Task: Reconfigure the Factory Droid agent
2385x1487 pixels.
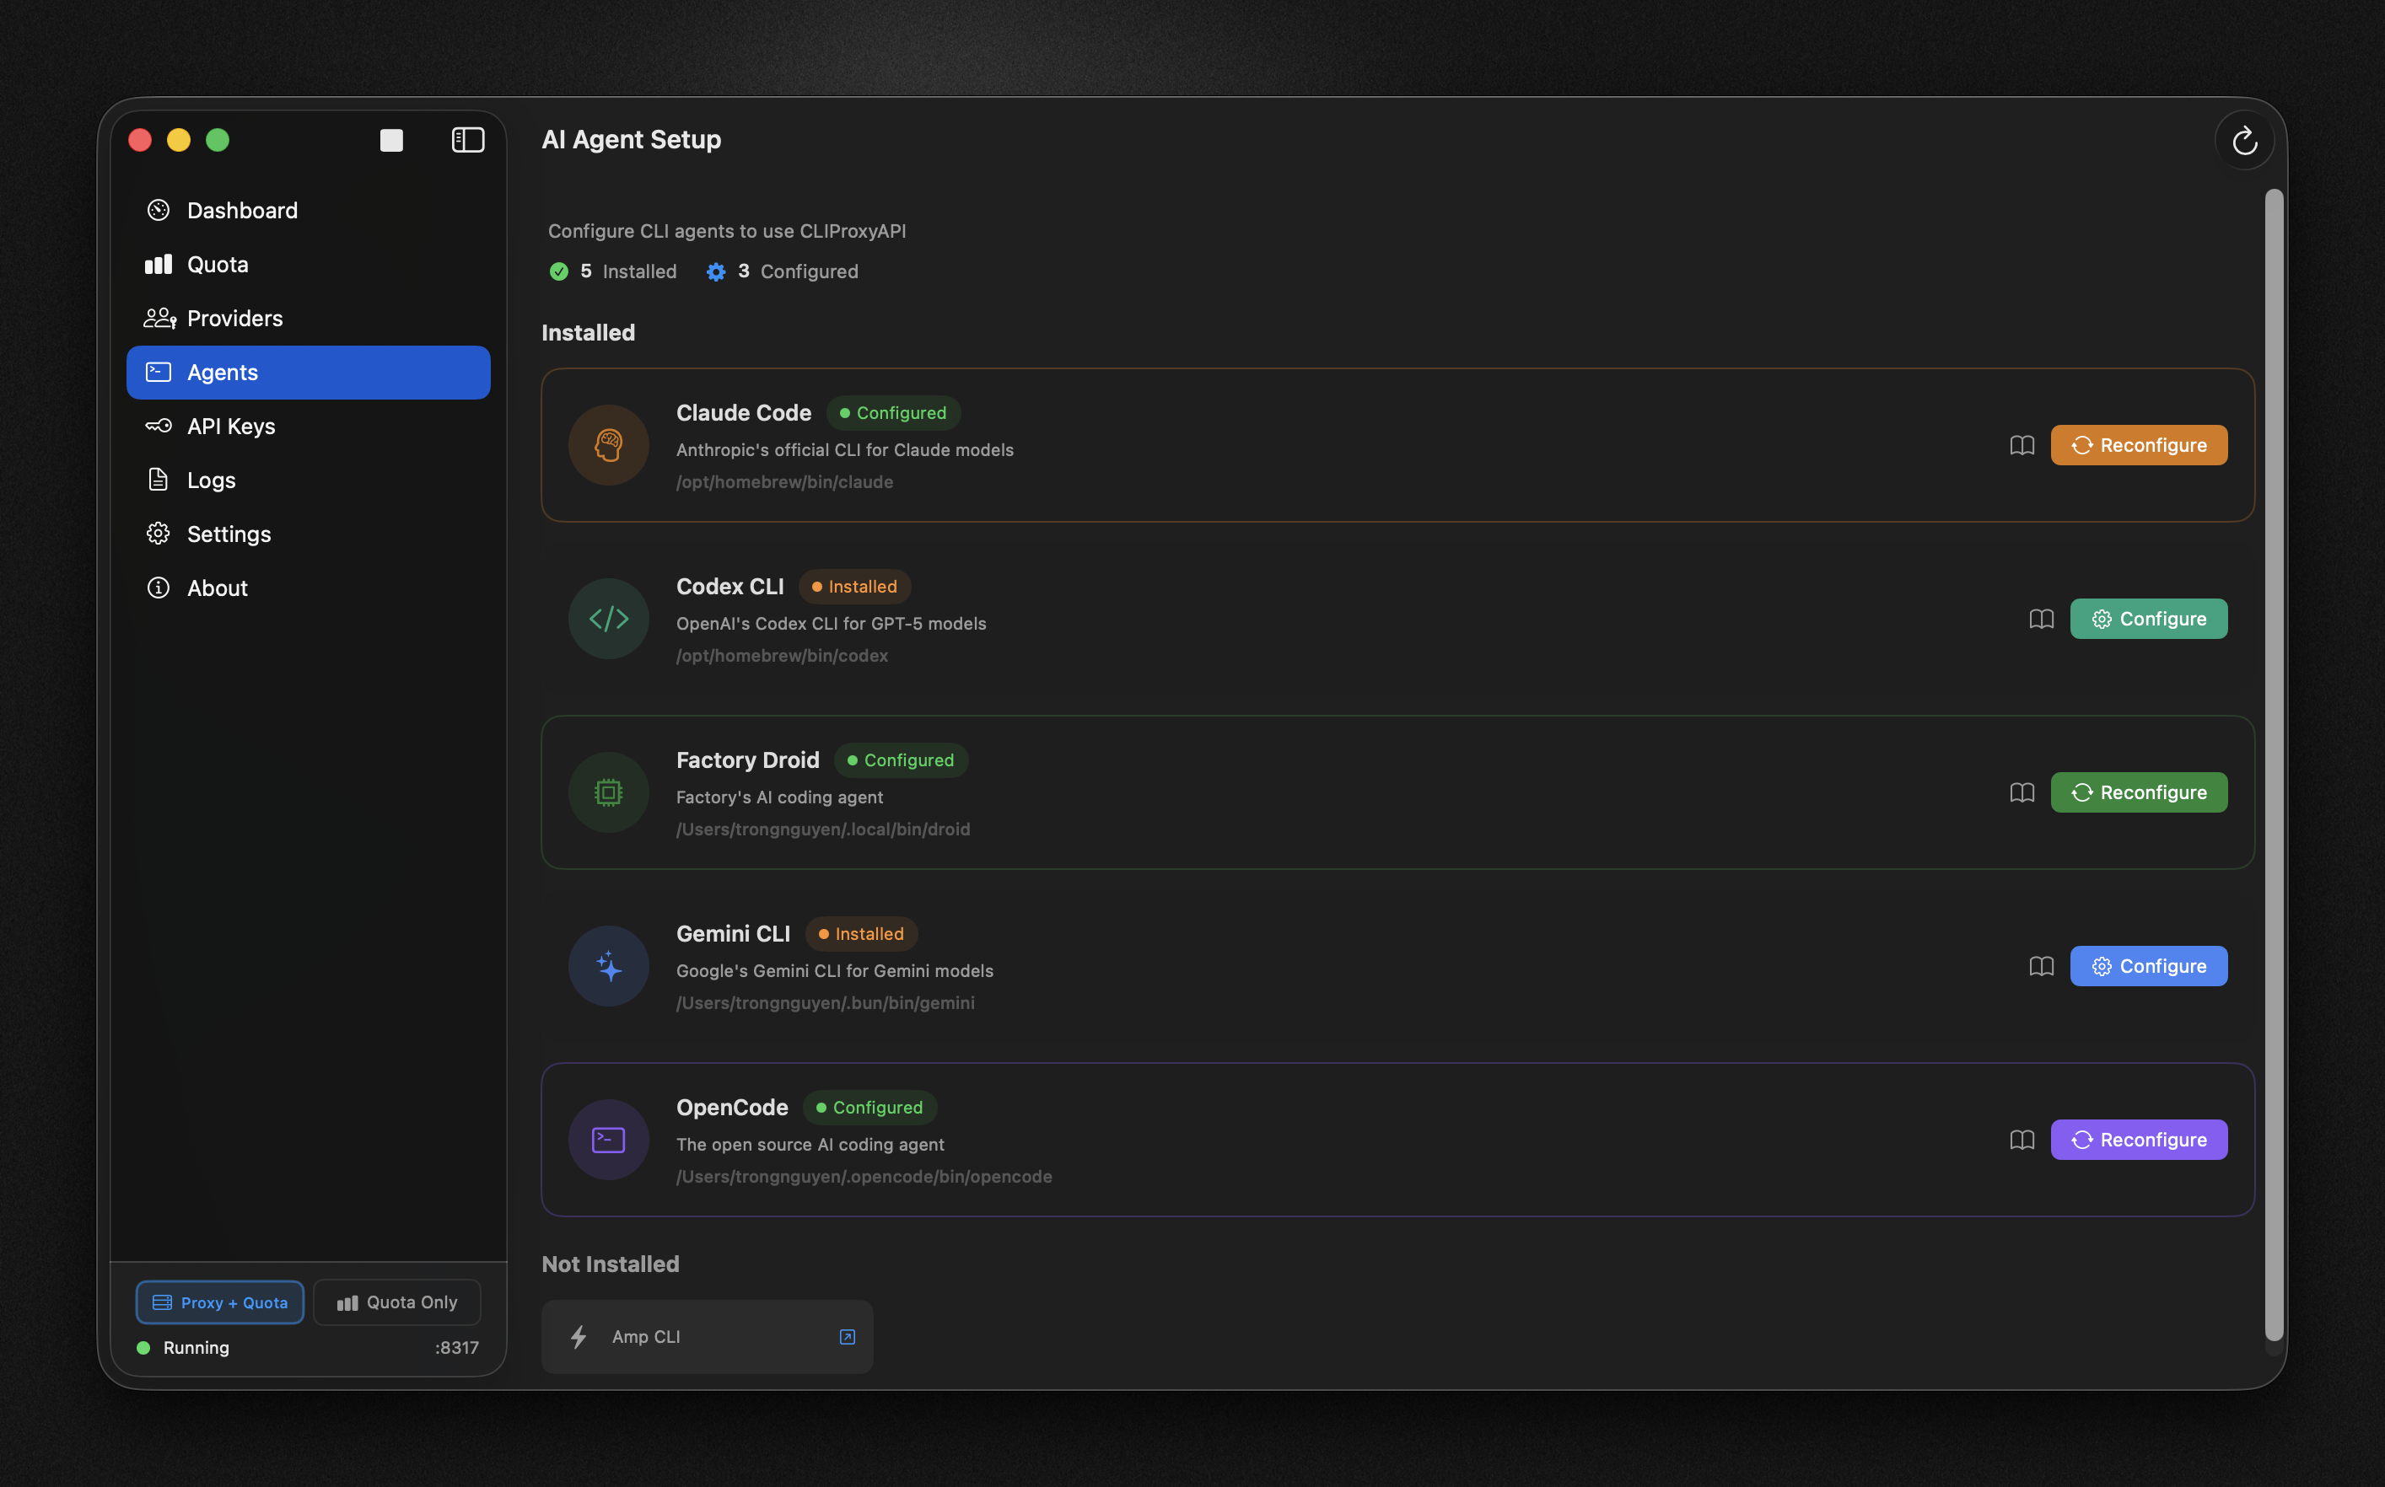Action: 2138,792
